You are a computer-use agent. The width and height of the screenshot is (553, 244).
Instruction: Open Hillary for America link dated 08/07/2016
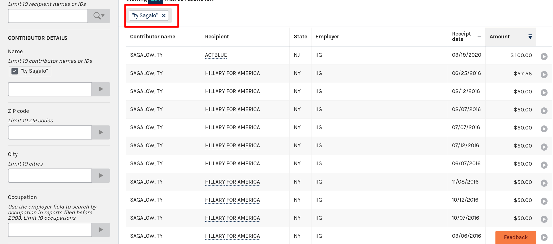pyautogui.click(x=232, y=109)
